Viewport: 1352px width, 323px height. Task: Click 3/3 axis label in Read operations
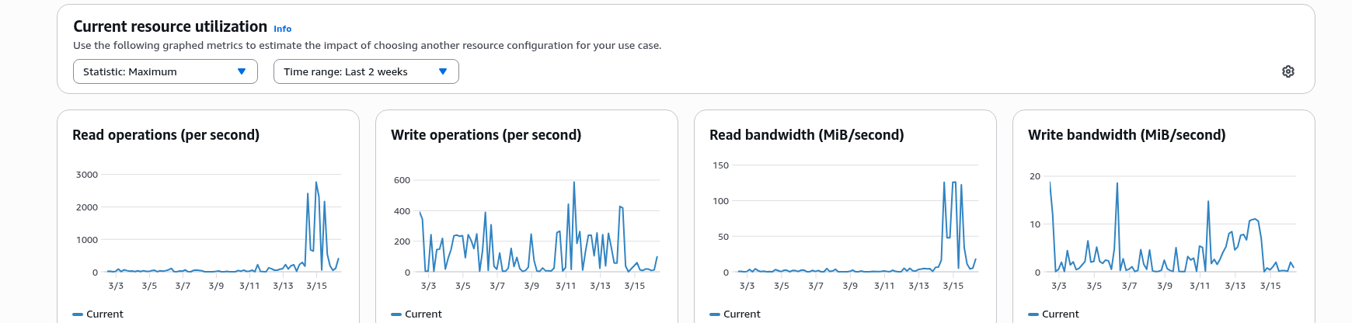pos(116,286)
